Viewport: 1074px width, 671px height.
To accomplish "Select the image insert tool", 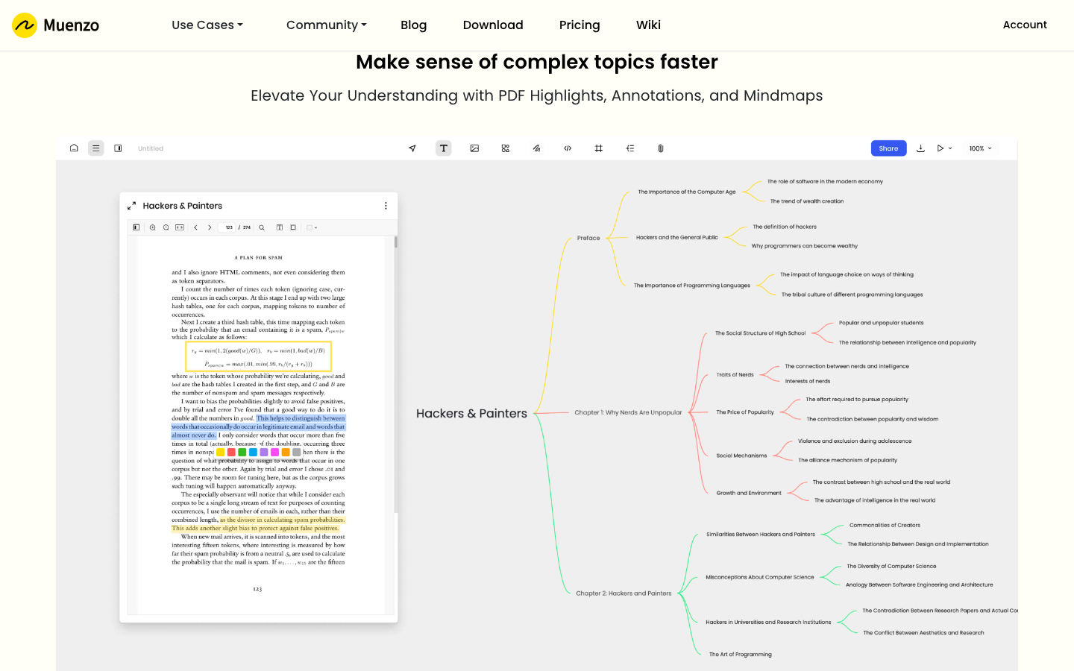I will 474,148.
